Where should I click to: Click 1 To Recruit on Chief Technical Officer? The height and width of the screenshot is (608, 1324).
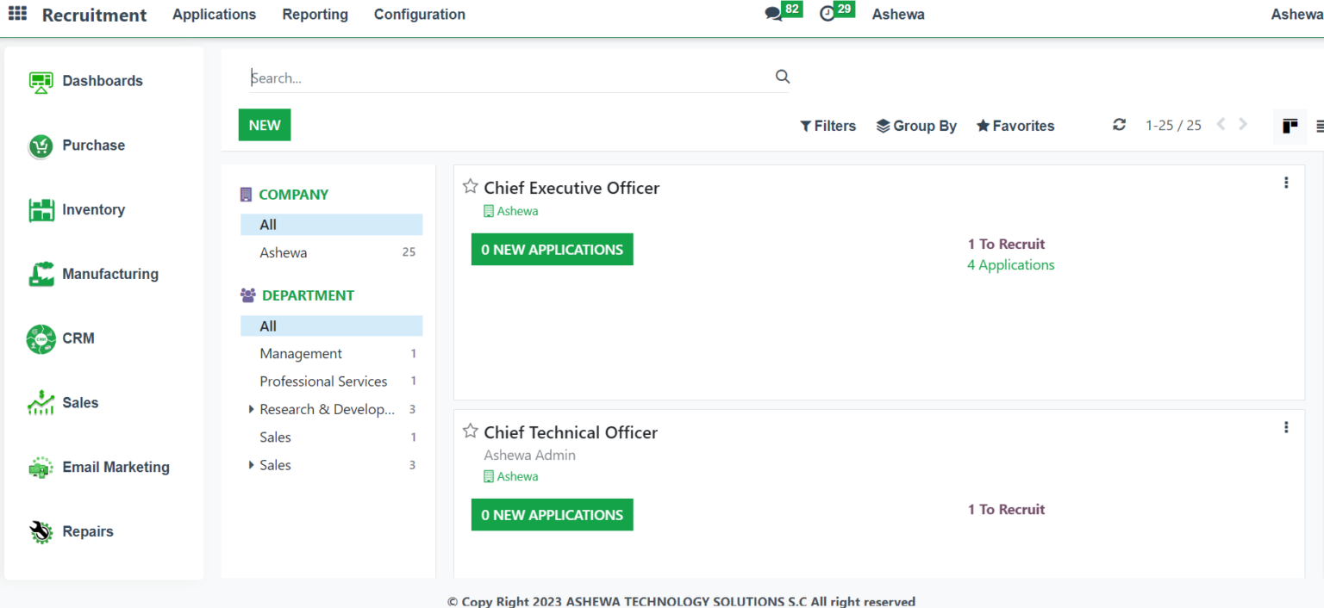point(1007,510)
